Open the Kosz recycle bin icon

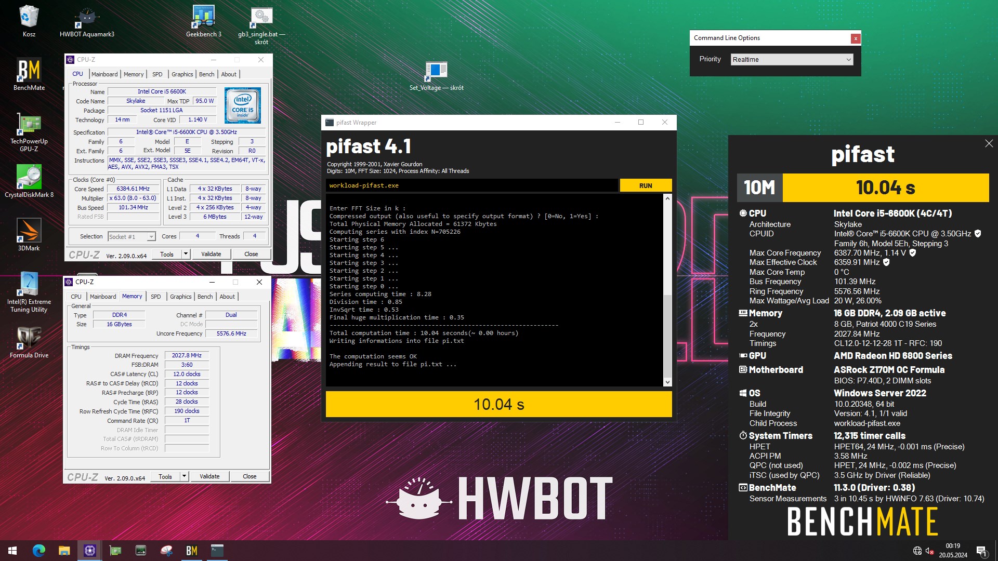tap(29, 21)
